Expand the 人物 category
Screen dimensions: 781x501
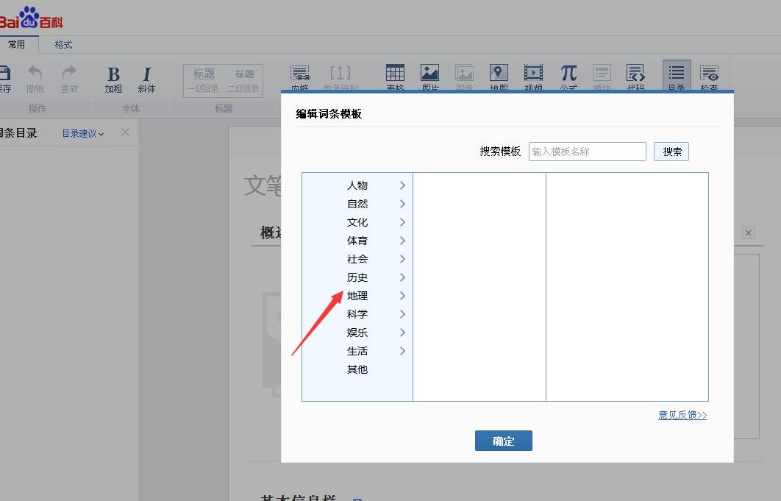coord(357,185)
